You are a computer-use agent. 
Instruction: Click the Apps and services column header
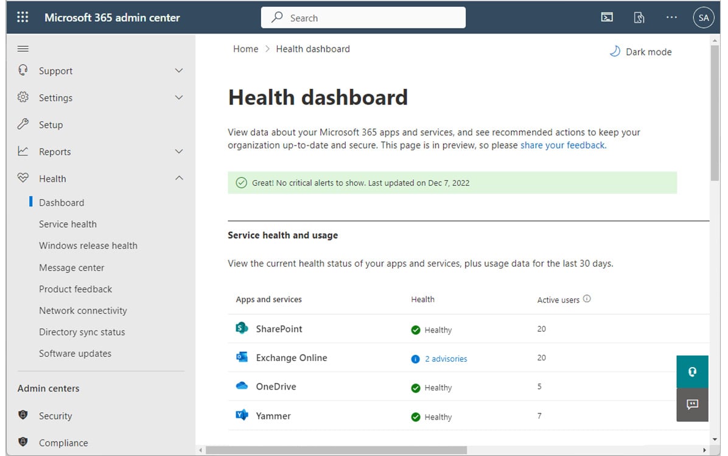pos(269,299)
